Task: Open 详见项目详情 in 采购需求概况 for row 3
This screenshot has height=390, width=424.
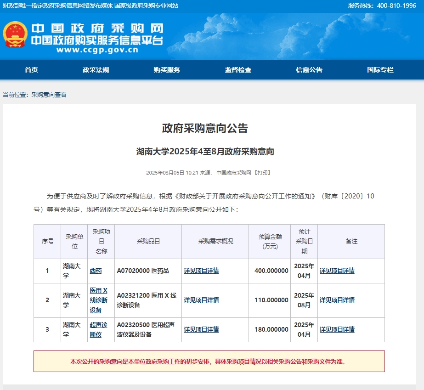Action: point(202,330)
